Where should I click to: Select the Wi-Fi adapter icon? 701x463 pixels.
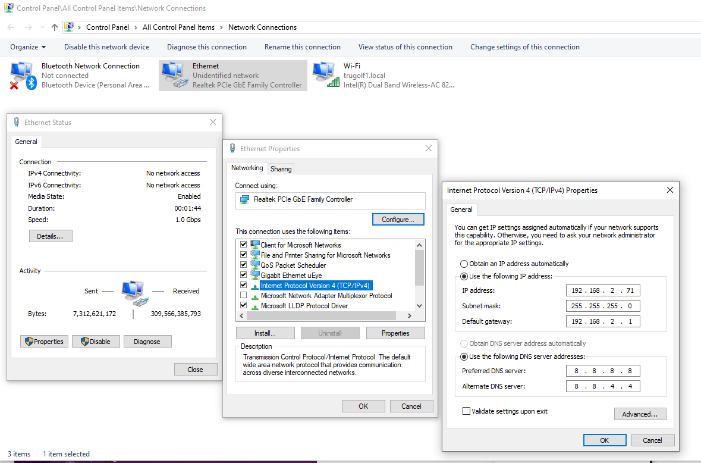(326, 75)
